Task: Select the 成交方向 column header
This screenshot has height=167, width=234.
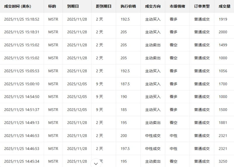Action: 153,6
